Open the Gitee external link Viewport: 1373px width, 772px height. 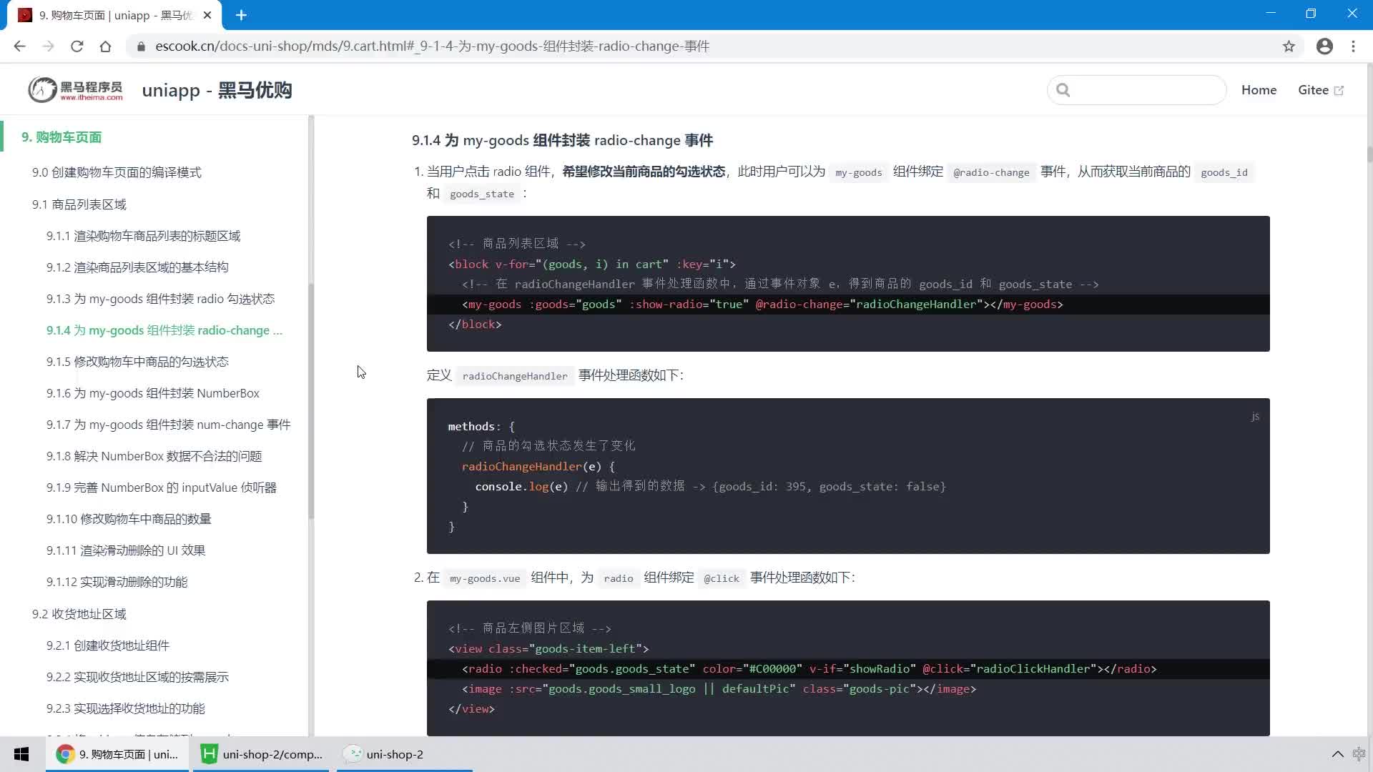tap(1321, 90)
